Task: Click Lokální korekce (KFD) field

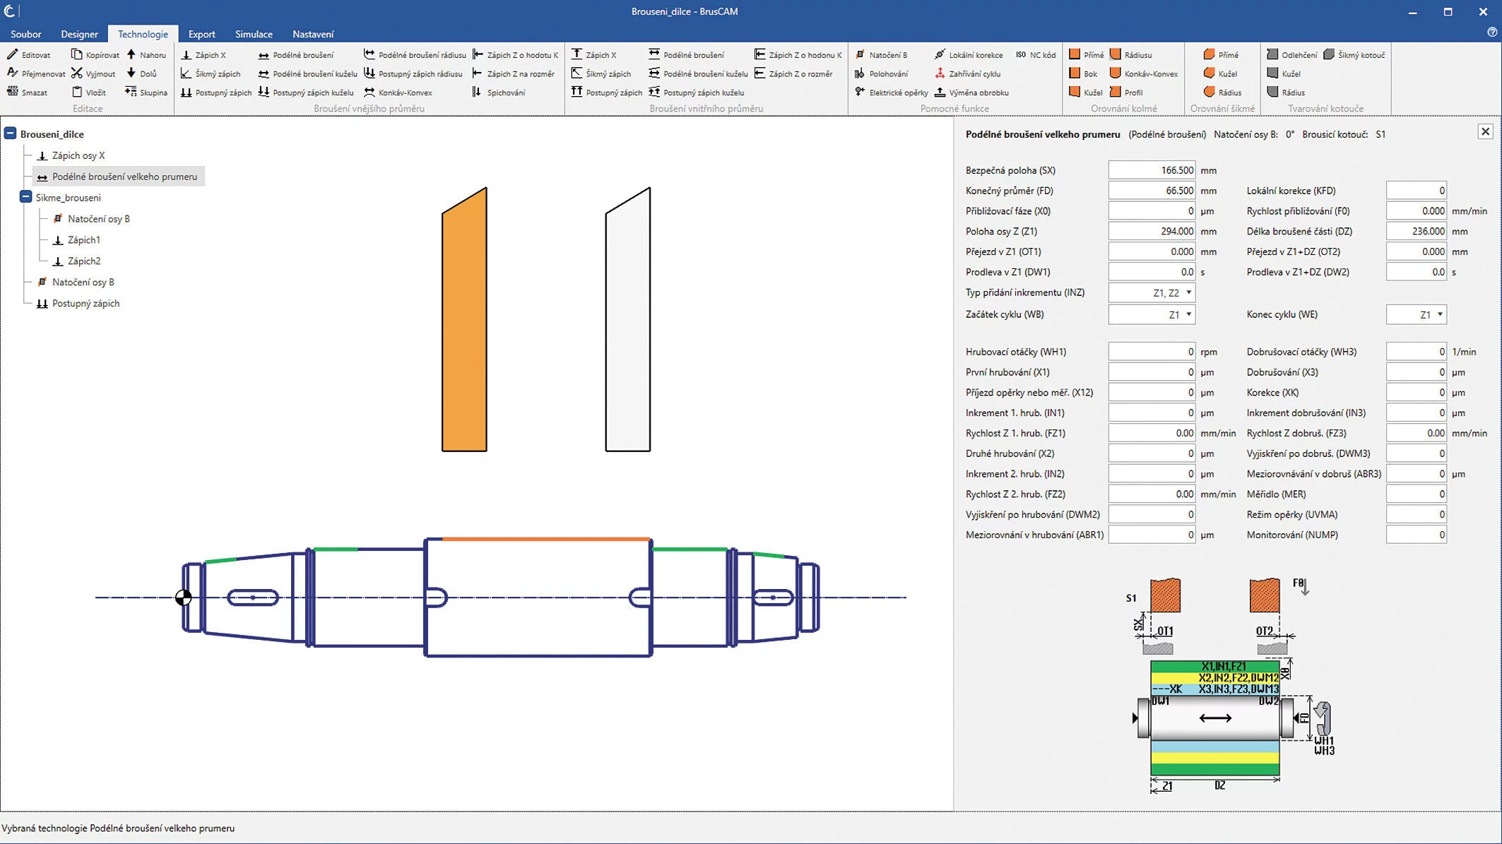Action: (1417, 191)
